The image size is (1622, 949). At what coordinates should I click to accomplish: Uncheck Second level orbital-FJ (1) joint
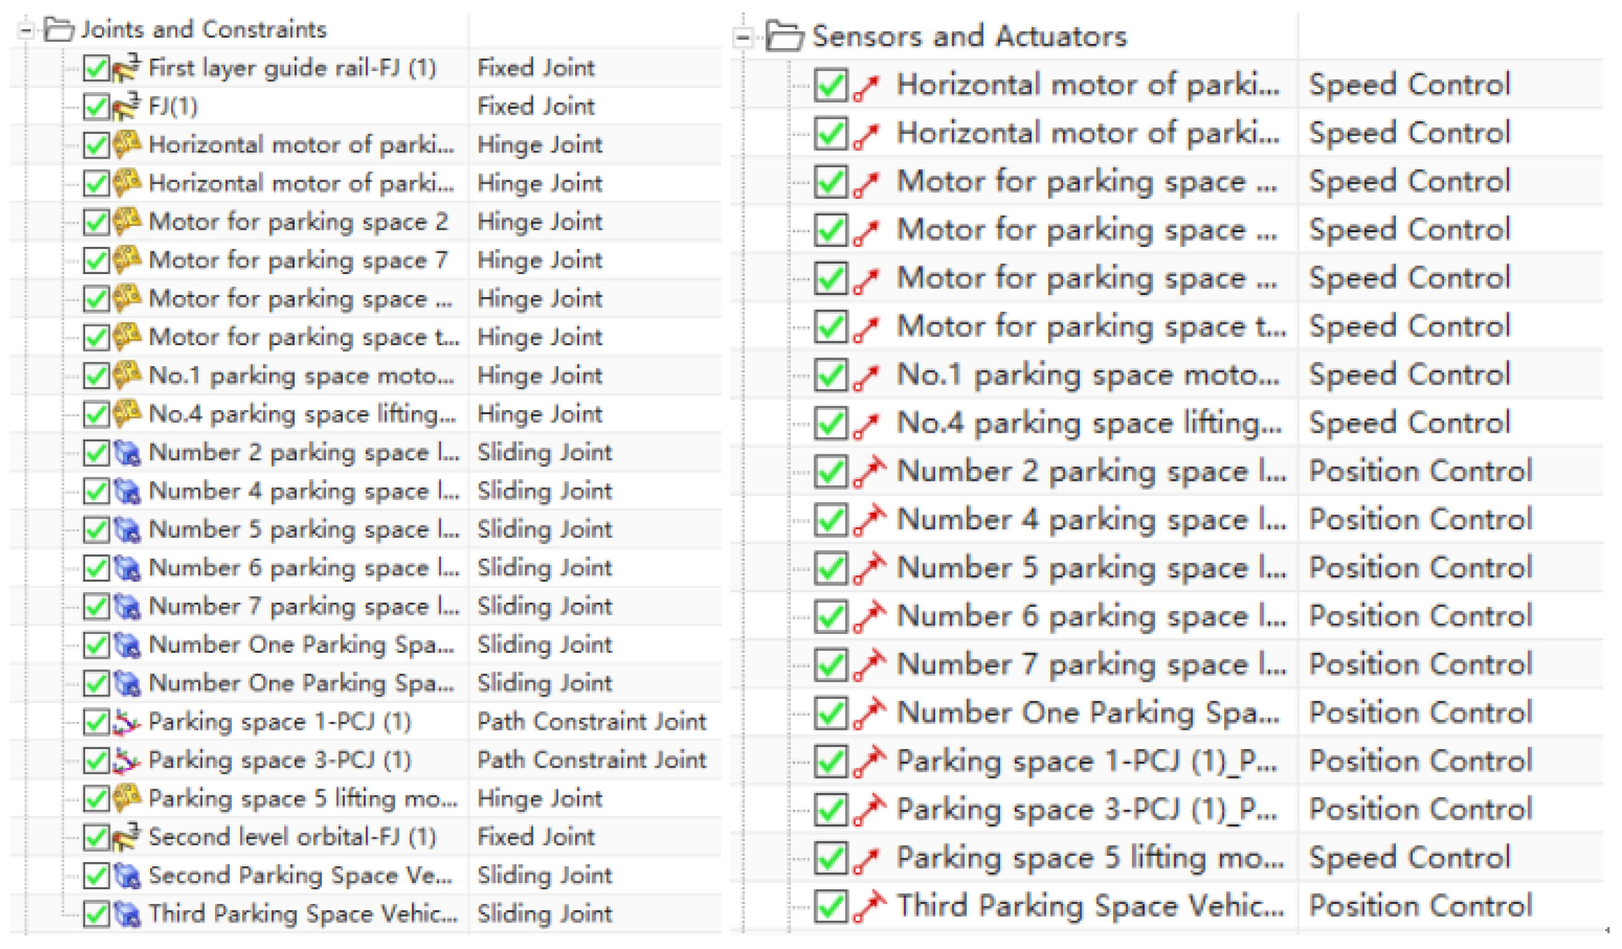tap(96, 837)
